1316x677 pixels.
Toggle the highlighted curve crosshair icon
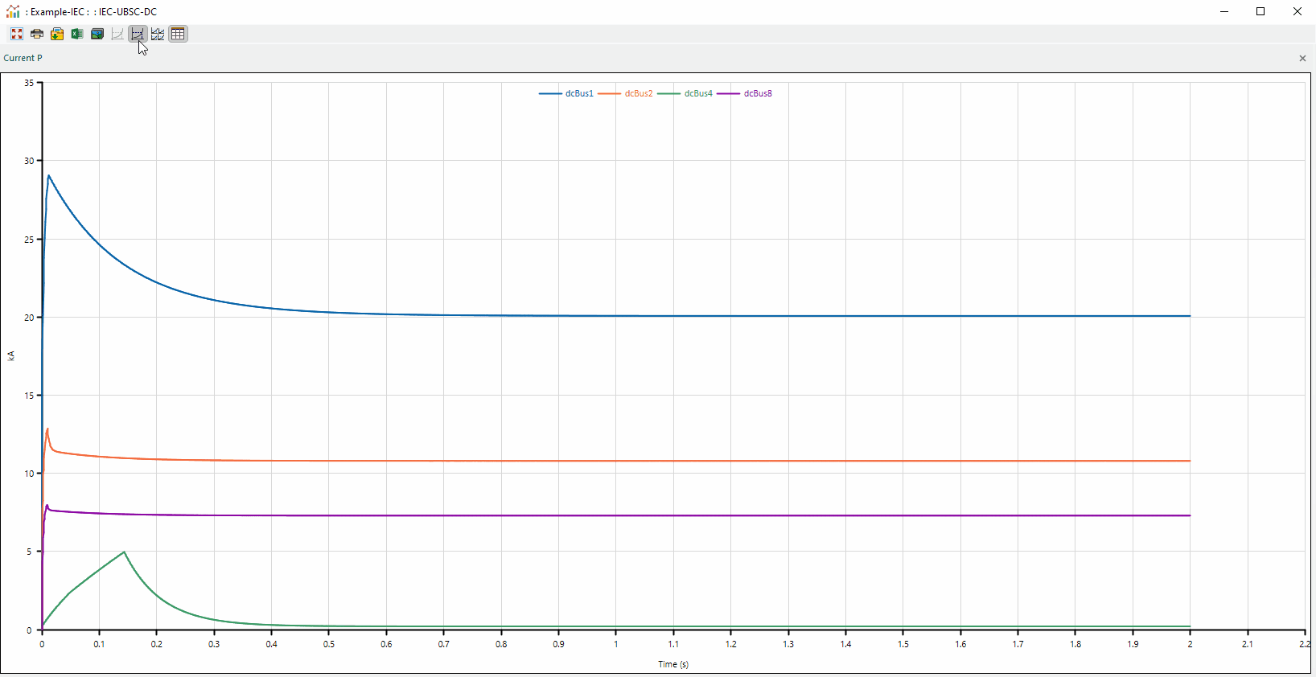(x=138, y=34)
